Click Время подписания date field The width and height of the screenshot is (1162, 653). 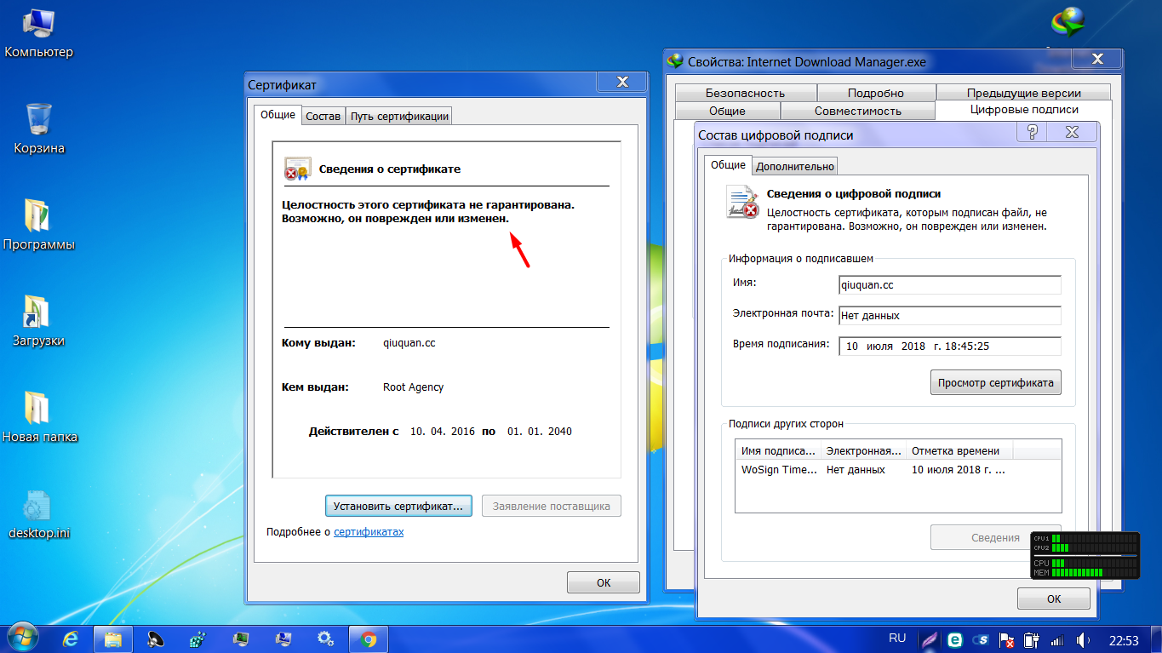pos(949,347)
